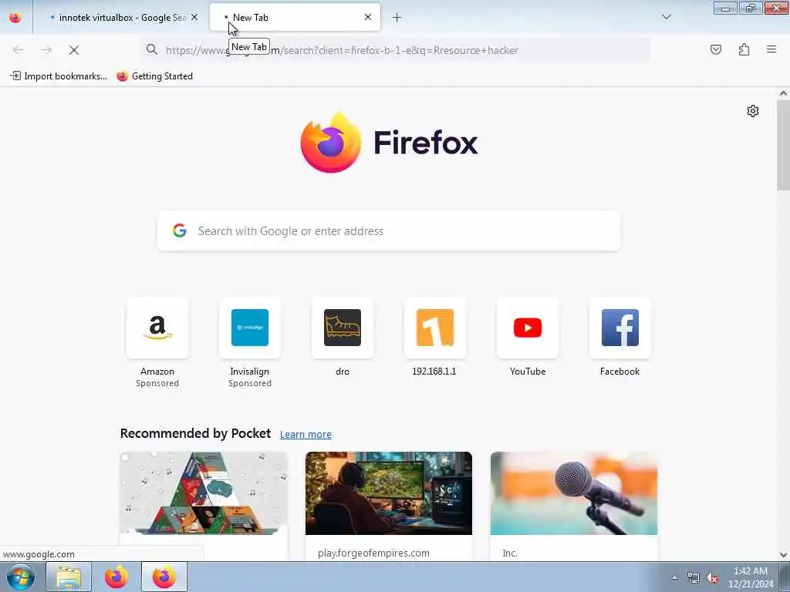
Task: Click play.forgeofempires.com story source text
Action: point(374,553)
